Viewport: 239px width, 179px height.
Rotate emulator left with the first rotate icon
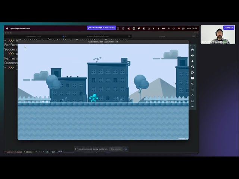point(192,67)
